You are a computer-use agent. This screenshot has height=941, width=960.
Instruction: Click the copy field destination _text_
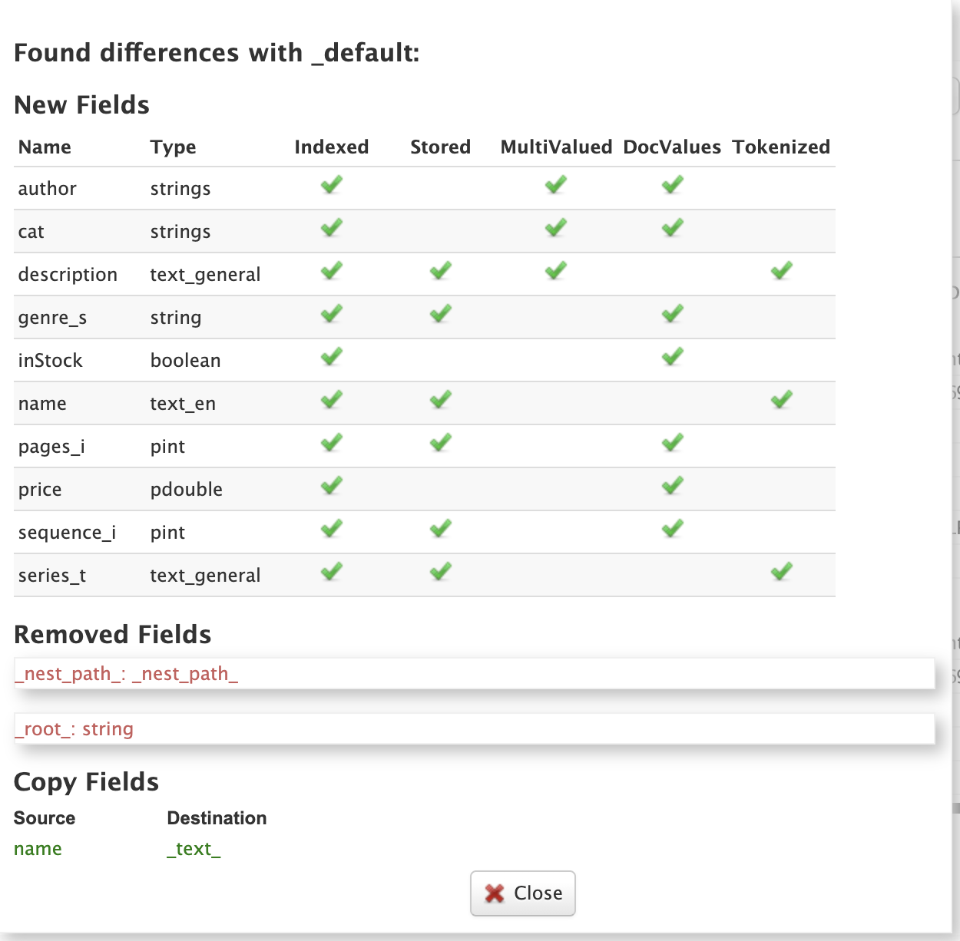[194, 849]
